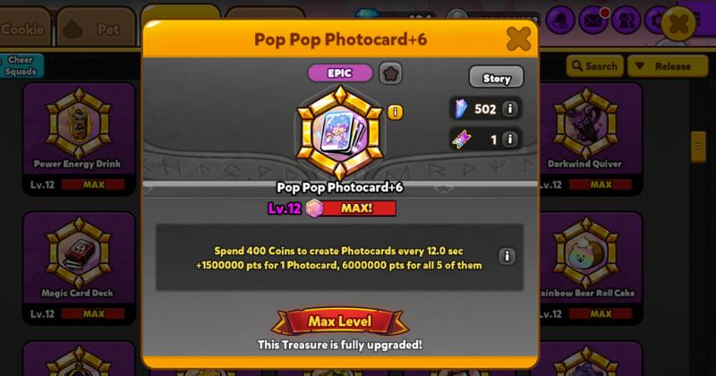Switch to the Cookie tab

pos(23,29)
